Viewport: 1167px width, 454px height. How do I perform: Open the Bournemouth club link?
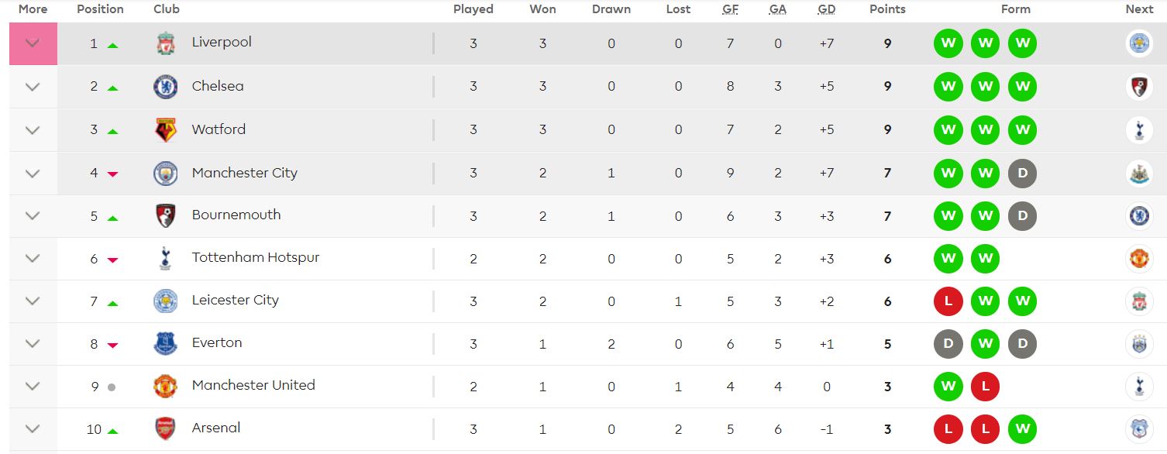tap(236, 215)
